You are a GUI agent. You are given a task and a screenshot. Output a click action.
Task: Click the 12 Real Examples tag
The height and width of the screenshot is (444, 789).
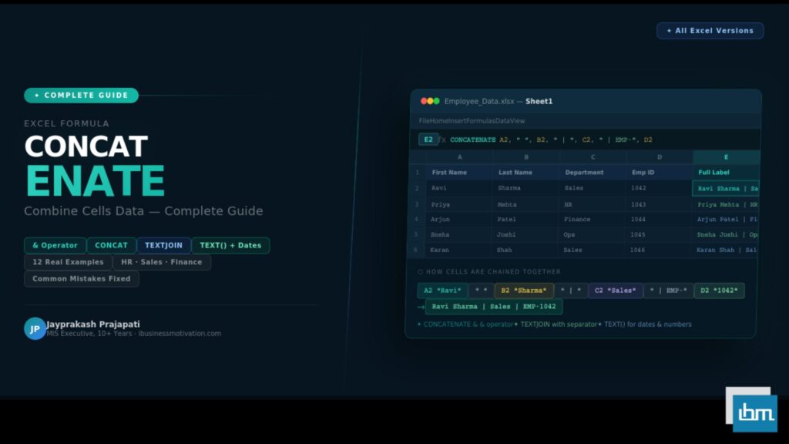(68, 262)
